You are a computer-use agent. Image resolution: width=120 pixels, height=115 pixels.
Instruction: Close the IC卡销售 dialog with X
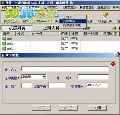[116, 55]
